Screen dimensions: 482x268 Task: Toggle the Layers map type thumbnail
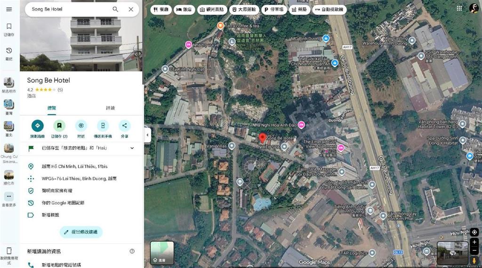point(162,252)
